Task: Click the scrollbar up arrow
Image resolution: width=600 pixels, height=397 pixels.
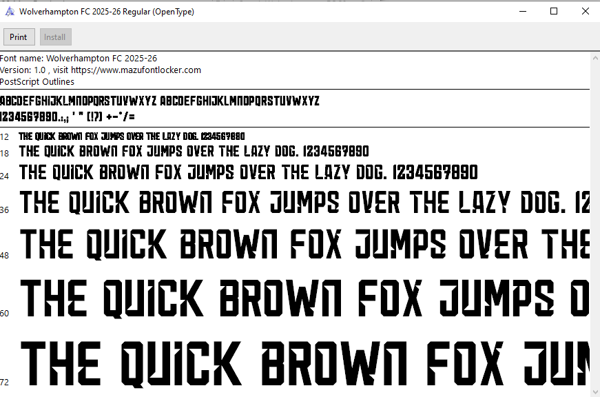Action: (595, 59)
